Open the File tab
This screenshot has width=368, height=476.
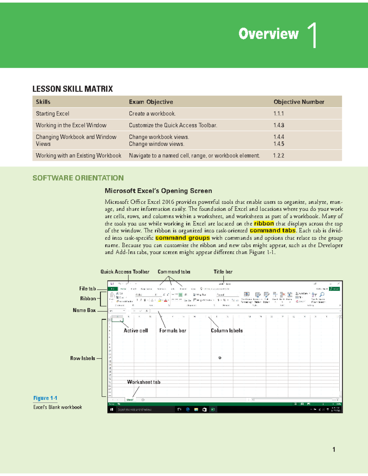(x=112, y=288)
